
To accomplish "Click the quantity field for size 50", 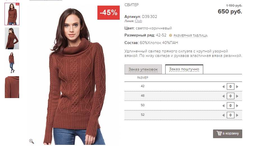I will 230,105.
